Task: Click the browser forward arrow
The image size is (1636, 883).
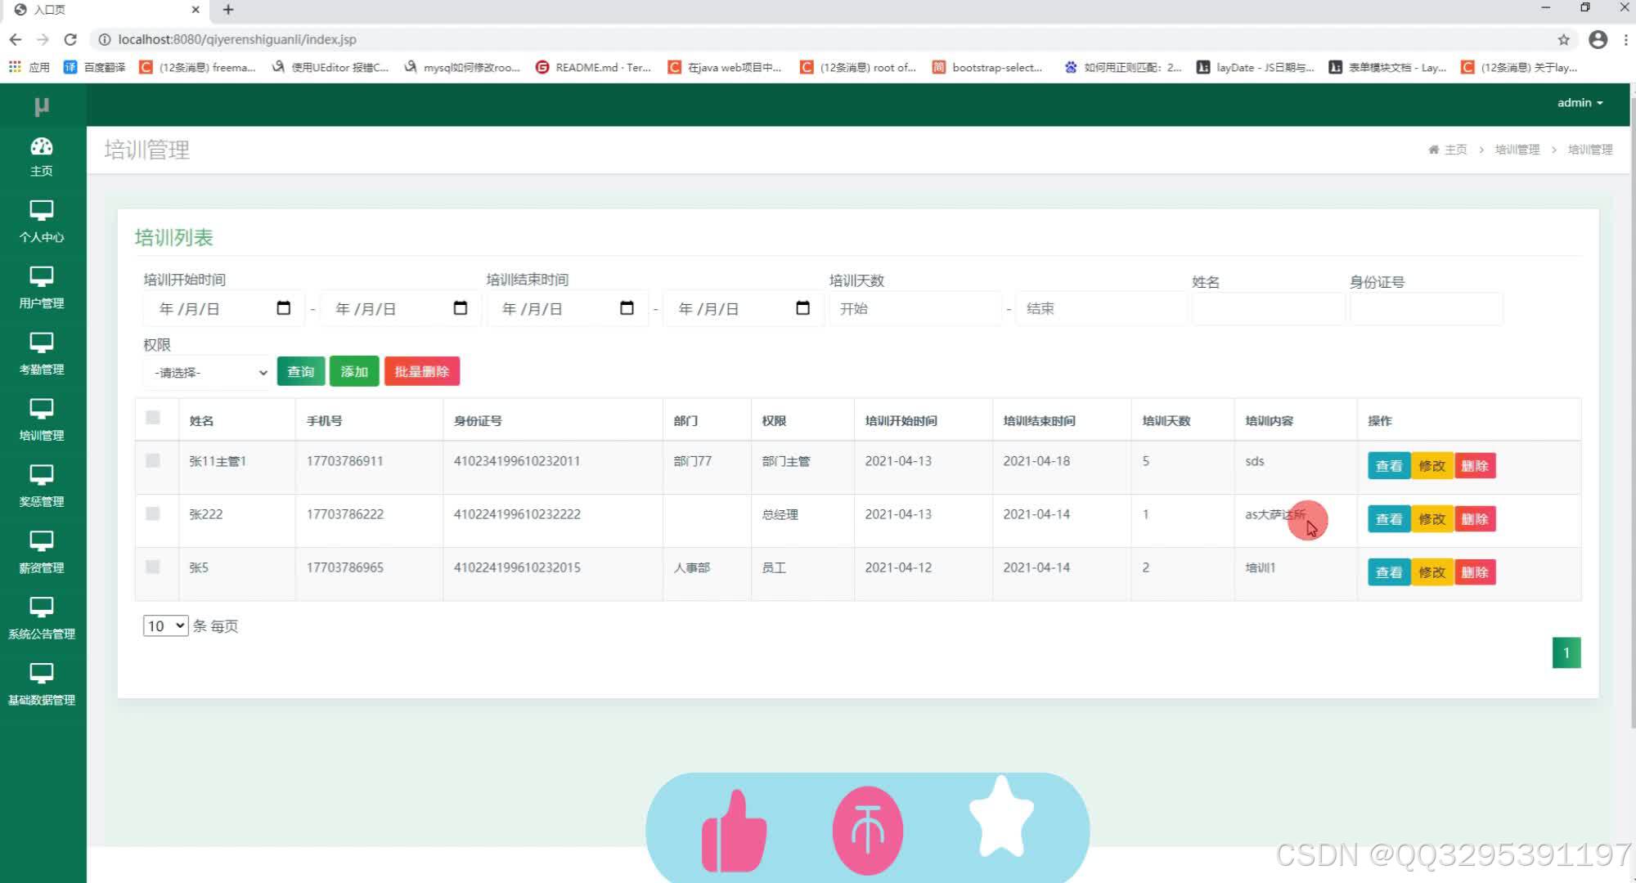Action: pyautogui.click(x=43, y=39)
